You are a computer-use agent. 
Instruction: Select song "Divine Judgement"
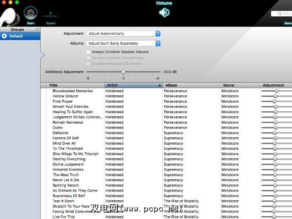[68, 164]
